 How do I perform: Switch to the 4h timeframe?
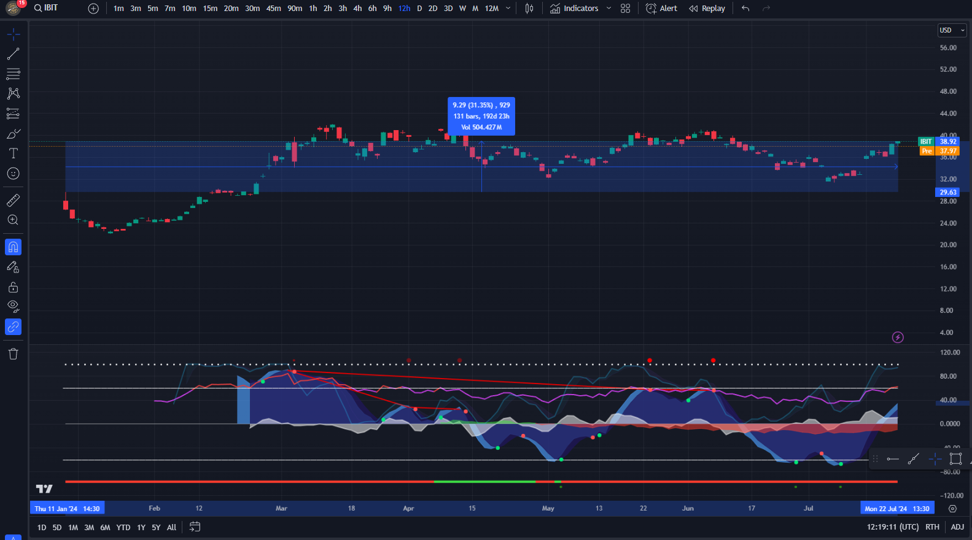(357, 9)
